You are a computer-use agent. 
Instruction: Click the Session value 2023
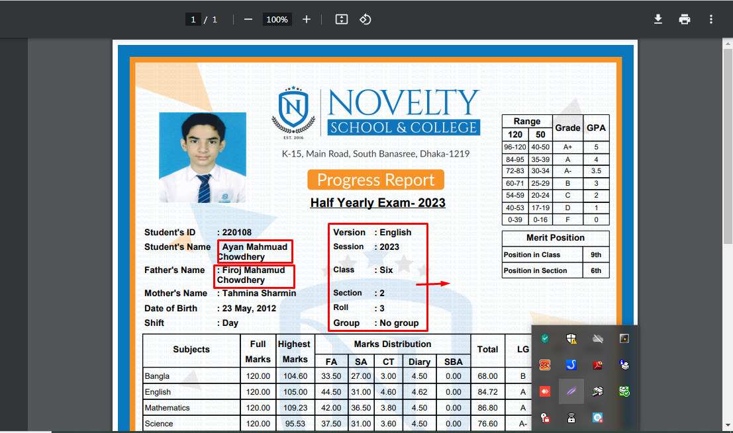[x=389, y=247]
